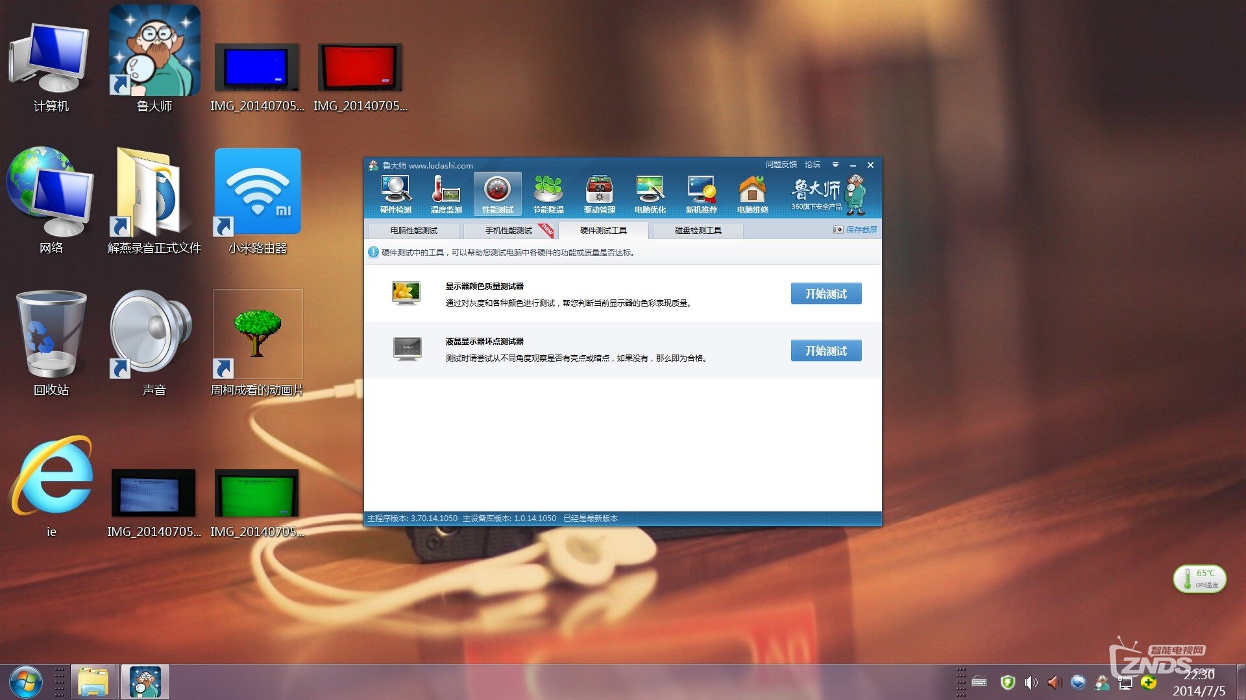The height and width of the screenshot is (700, 1246).
Task: Select the 鲁大师 desktop shortcut
Action: pyautogui.click(x=154, y=60)
